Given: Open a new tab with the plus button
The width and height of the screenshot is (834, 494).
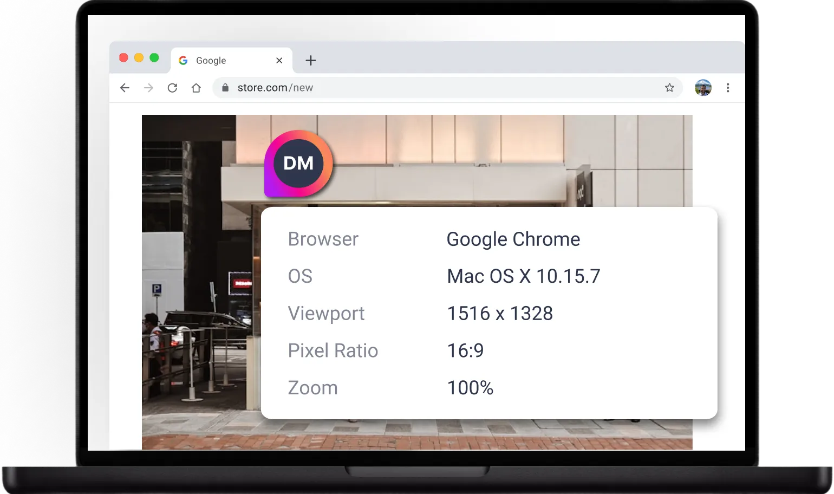Looking at the screenshot, I should pos(310,60).
